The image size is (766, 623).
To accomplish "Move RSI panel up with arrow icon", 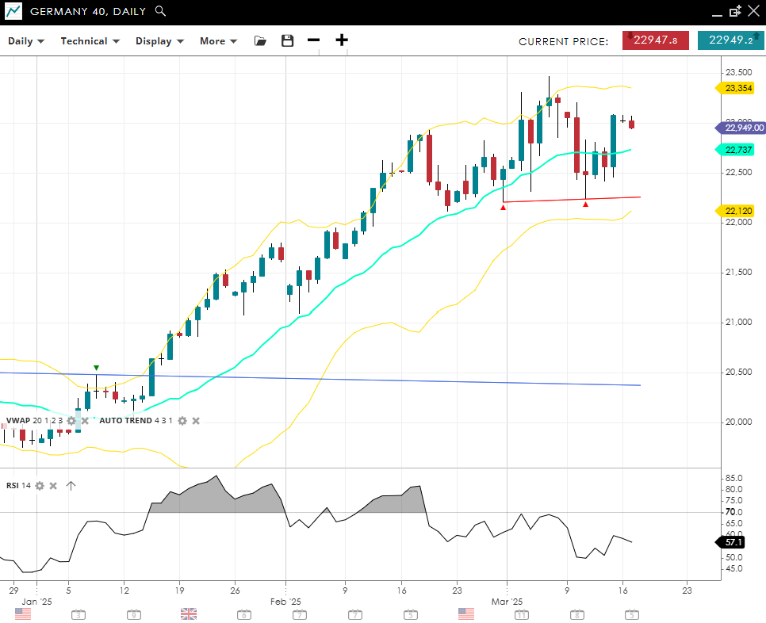I will point(71,486).
